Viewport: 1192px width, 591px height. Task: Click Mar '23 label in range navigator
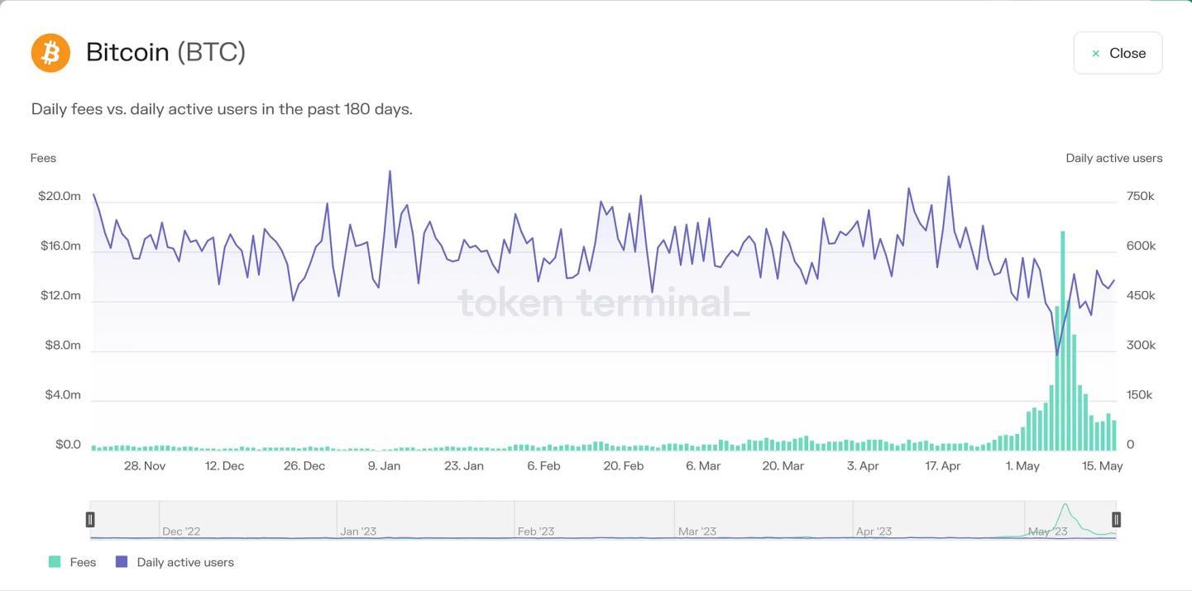point(697,531)
